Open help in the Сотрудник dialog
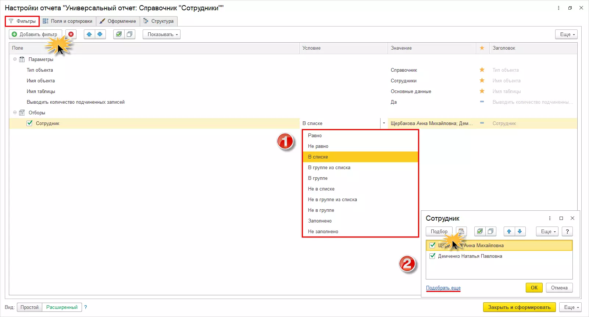This screenshot has width=589, height=317. (x=567, y=231)
